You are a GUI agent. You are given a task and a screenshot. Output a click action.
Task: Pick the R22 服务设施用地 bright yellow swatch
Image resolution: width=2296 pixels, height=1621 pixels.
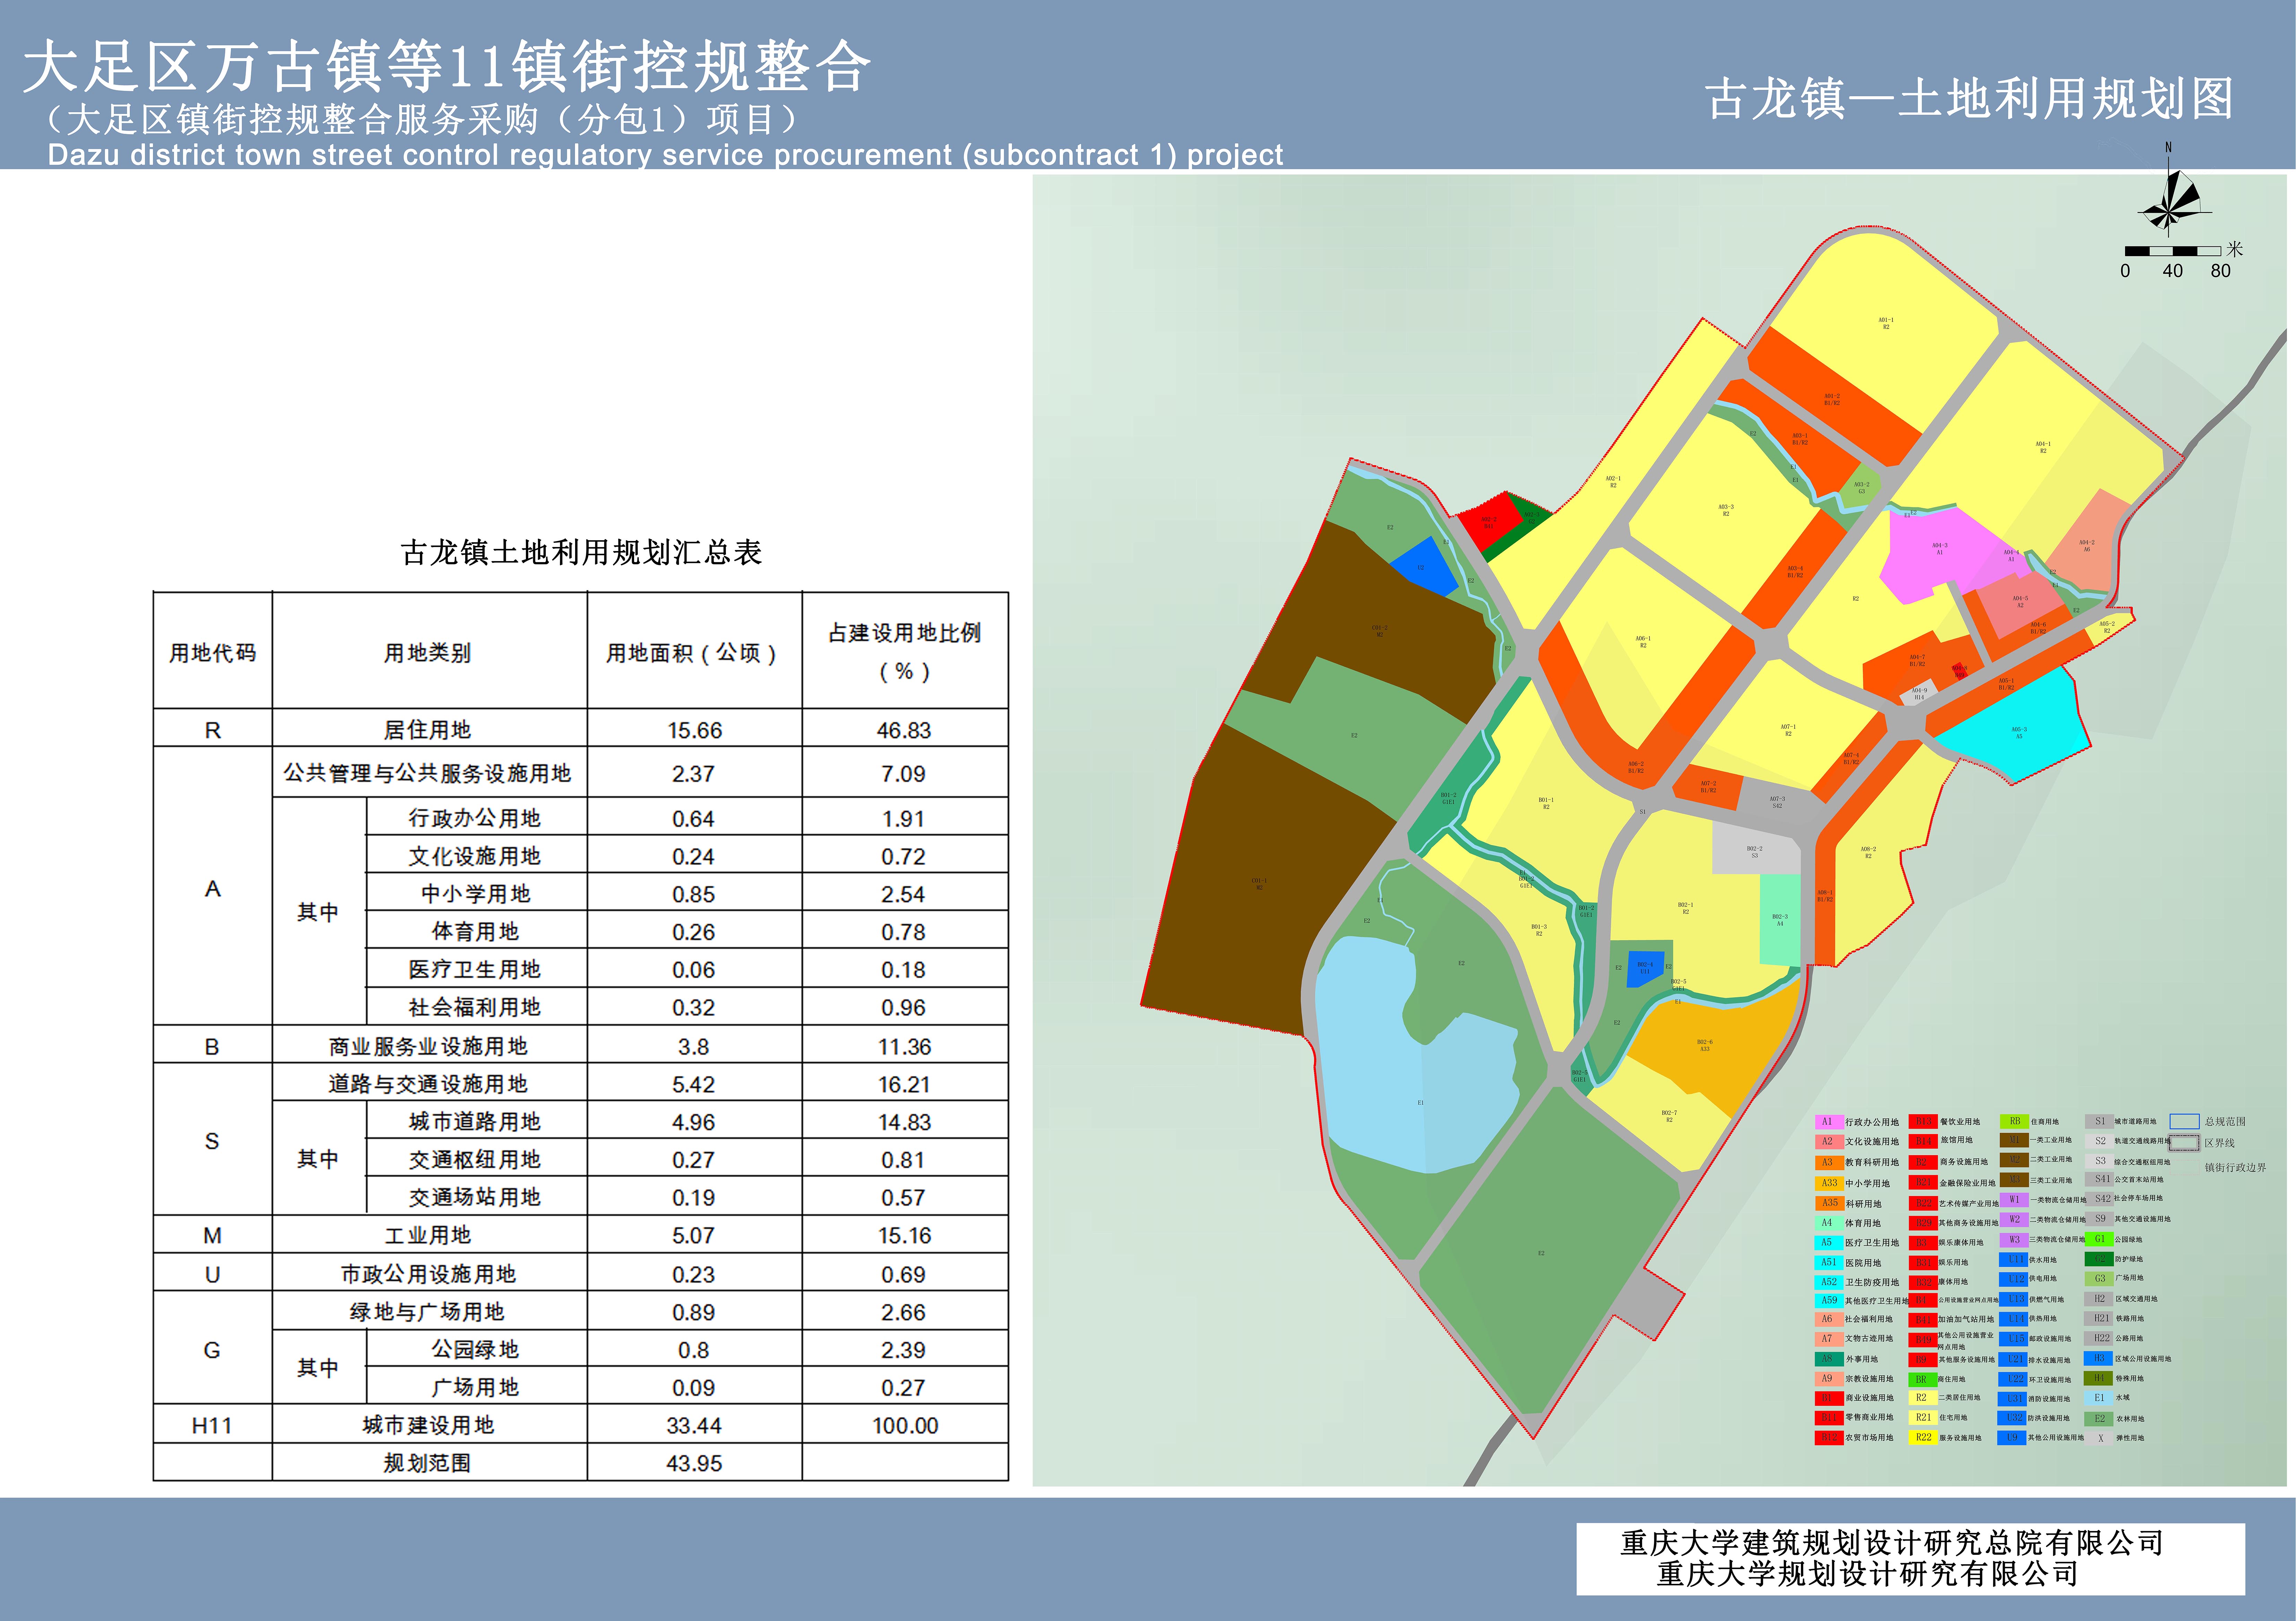point(1923,1438)
